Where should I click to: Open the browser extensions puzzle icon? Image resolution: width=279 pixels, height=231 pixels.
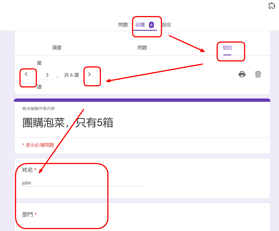272,6
